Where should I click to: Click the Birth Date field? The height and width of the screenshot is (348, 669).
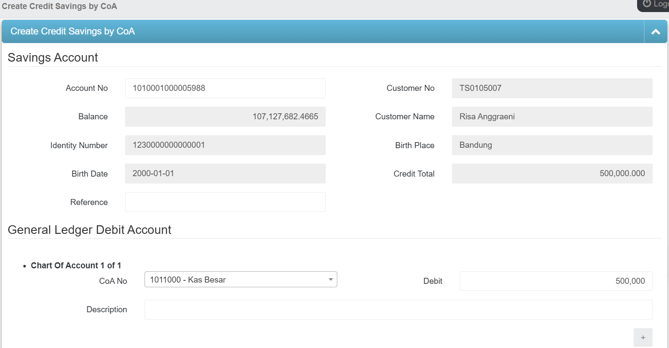tap(225, 174)
